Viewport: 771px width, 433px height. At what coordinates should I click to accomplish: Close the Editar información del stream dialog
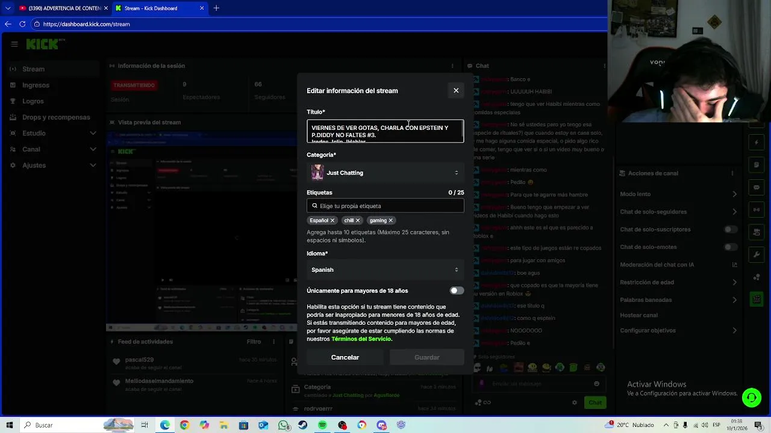click(456, 91)
